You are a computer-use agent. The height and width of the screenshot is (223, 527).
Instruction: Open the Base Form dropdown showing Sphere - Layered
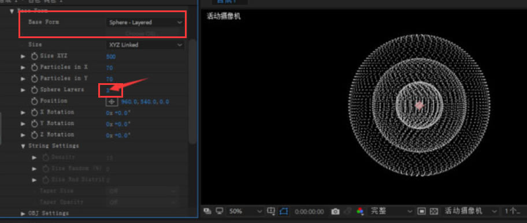tap(145, 23)
